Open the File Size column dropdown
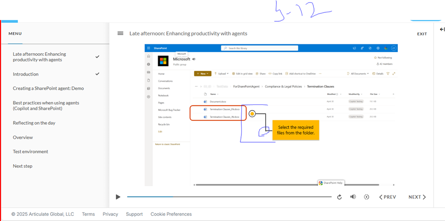445x221 pixels. 374,94
